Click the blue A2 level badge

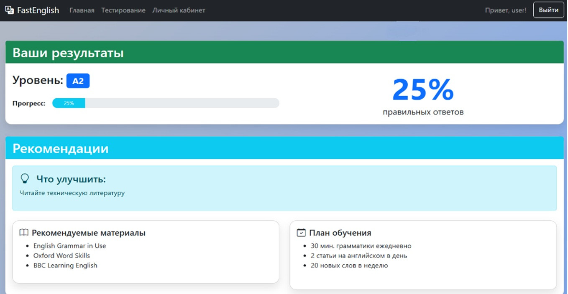(x=78, y=81)
